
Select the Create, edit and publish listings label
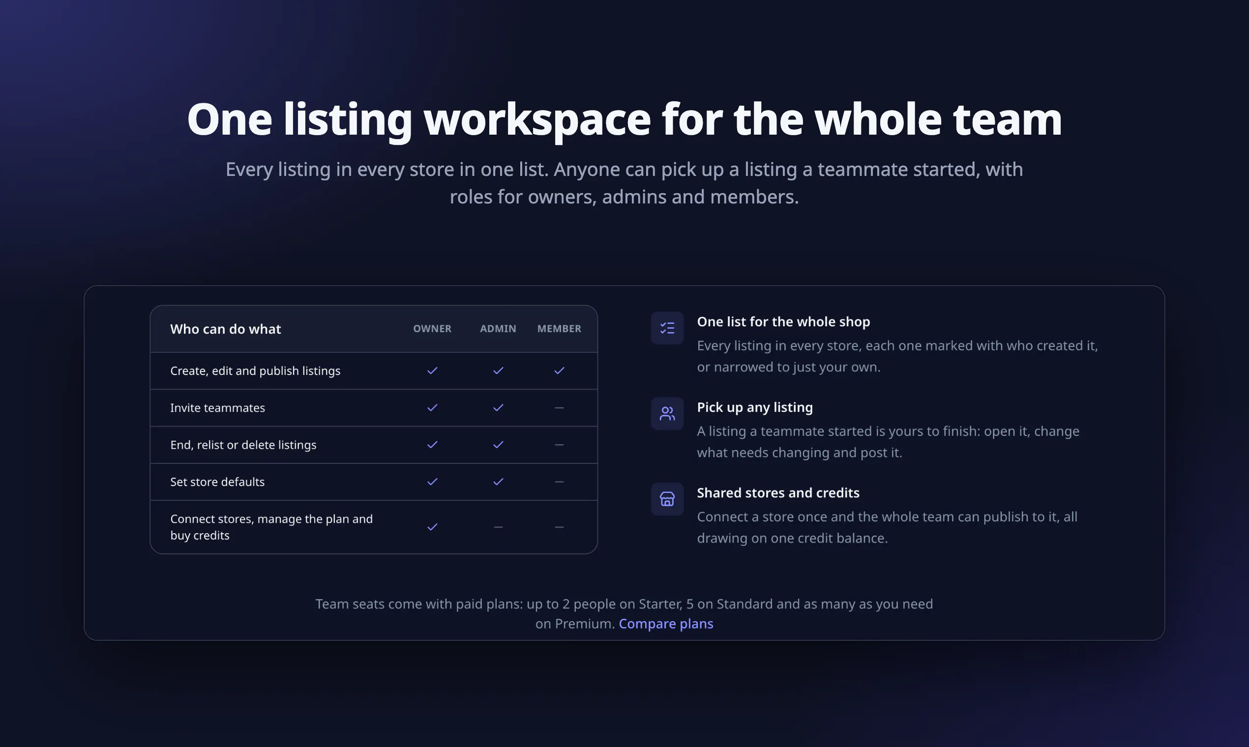(x=255, y=371)
